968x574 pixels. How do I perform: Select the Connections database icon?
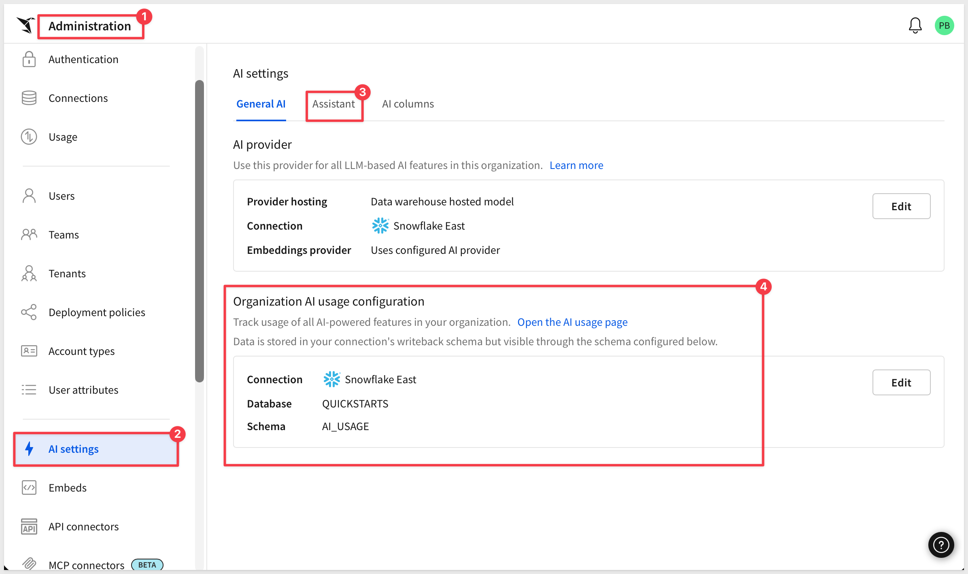[x=29, y=98]
